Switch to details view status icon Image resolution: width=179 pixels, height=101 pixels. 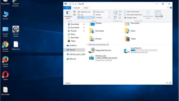[x=167, y=83]
